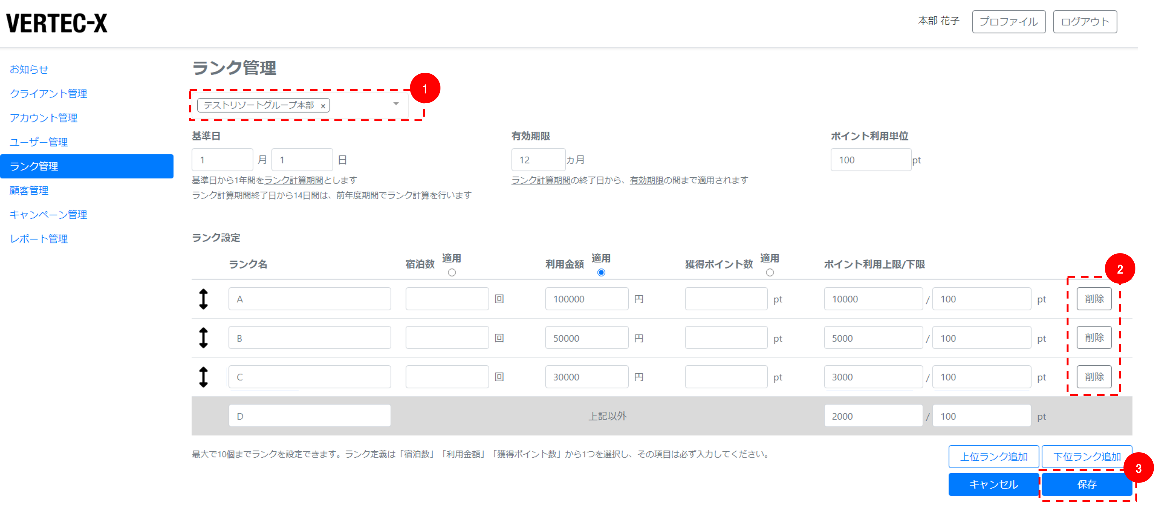Click the point upper limit field showing 3000

[x=873, y=377]
